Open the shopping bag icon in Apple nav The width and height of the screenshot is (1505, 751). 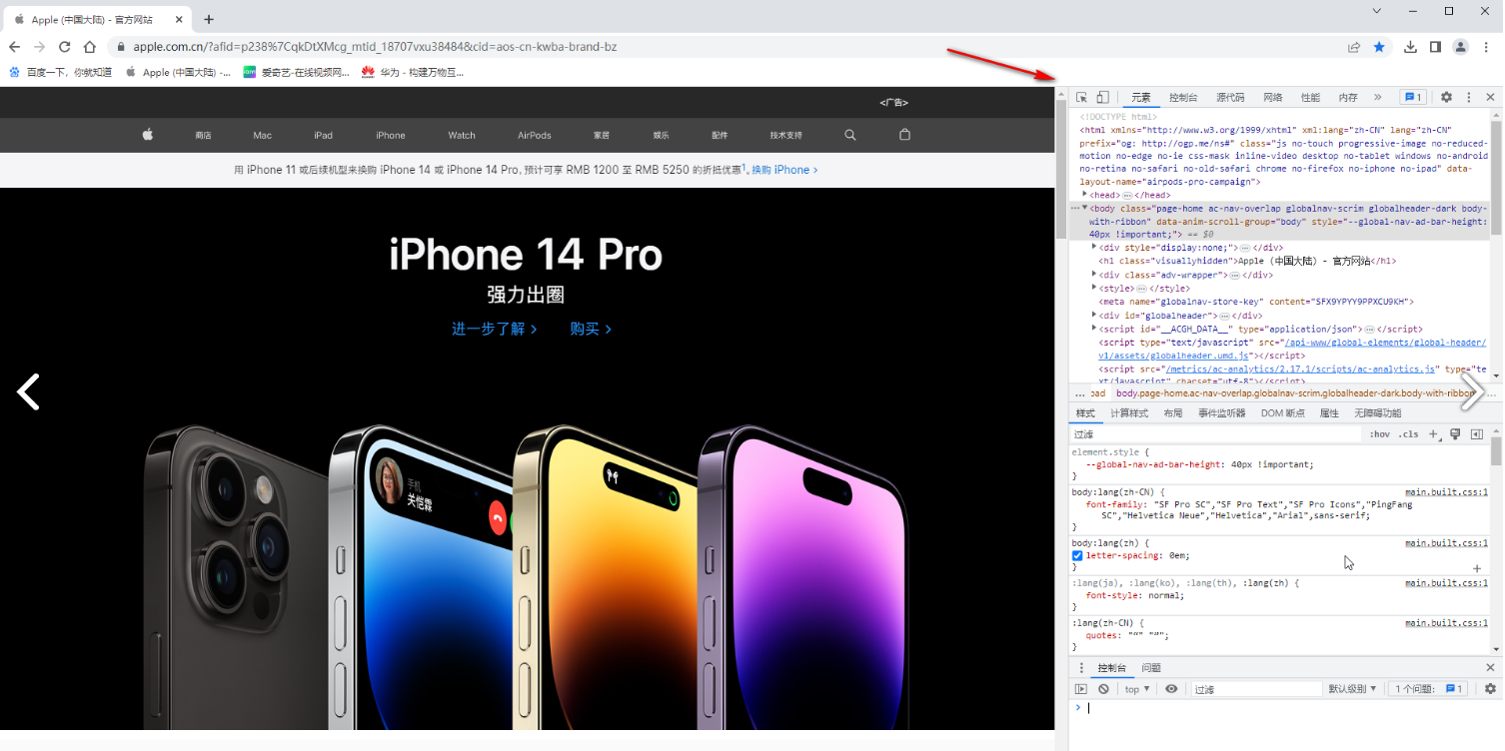pyautogui.click(x=905, y=135)
